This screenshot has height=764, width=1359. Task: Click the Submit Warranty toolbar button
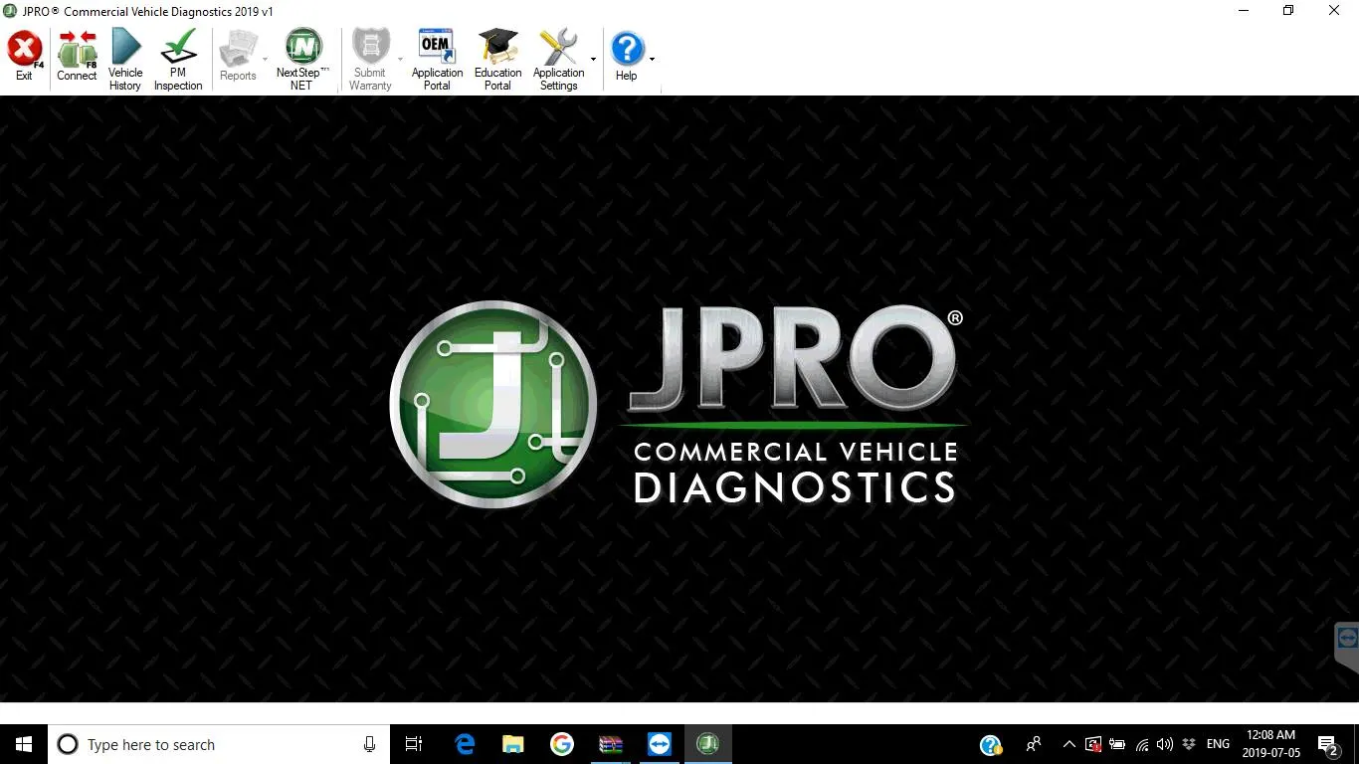[370, 60]
